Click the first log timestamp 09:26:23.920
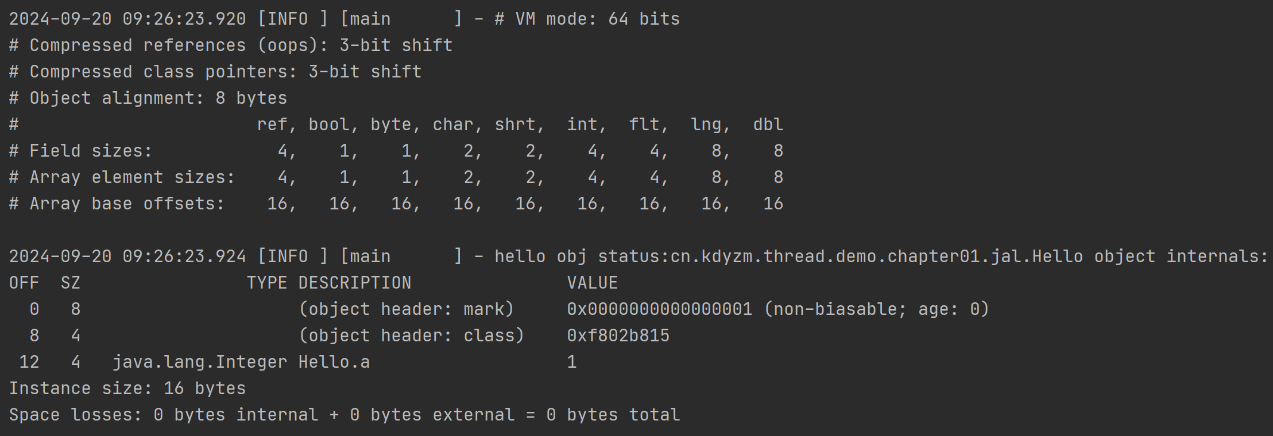The width and height of the screenshot is (1273, 436). click(x=184, y=19)
